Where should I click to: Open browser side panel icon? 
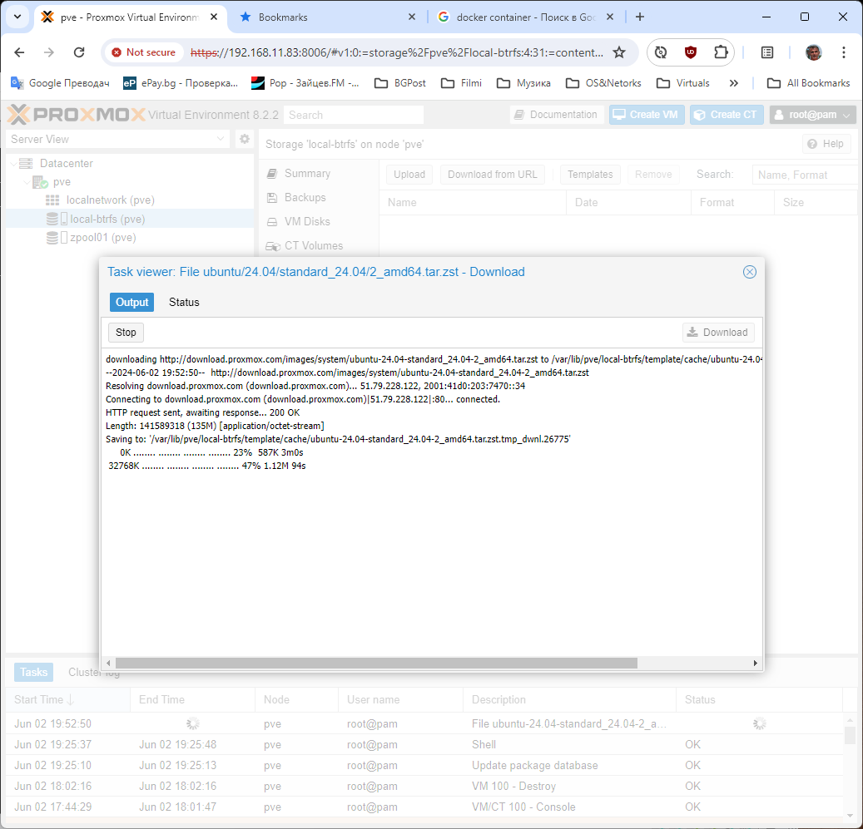tap(766, 52)
